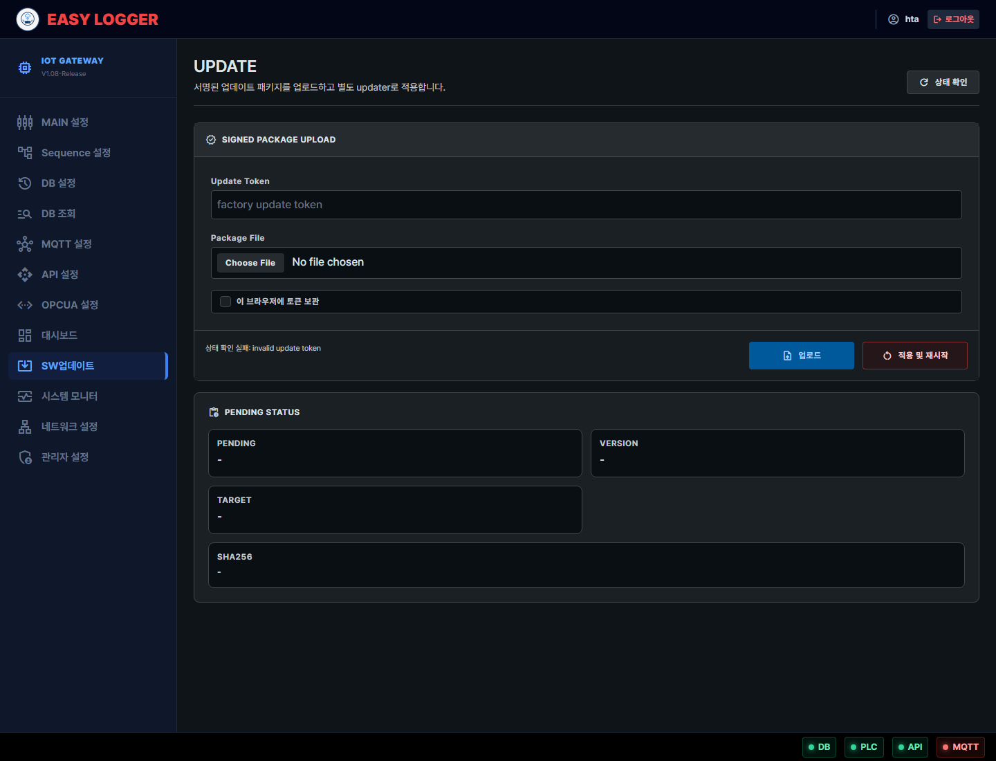Click the API 설정 icon in sidebar

click(x=25, y=275)
